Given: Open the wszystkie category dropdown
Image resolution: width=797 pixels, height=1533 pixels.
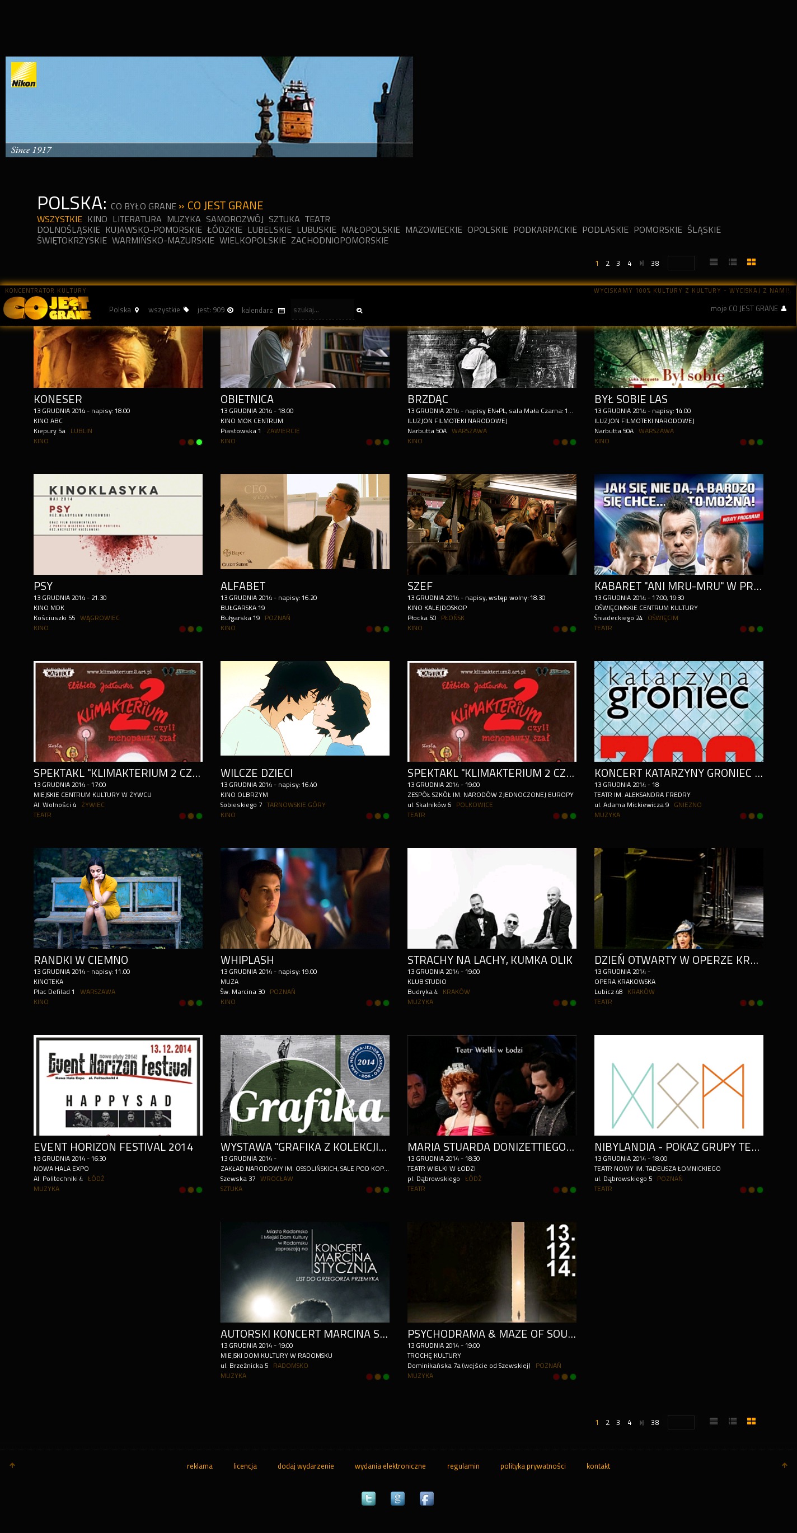Looking at the screenshot, I should click(168, 310).
